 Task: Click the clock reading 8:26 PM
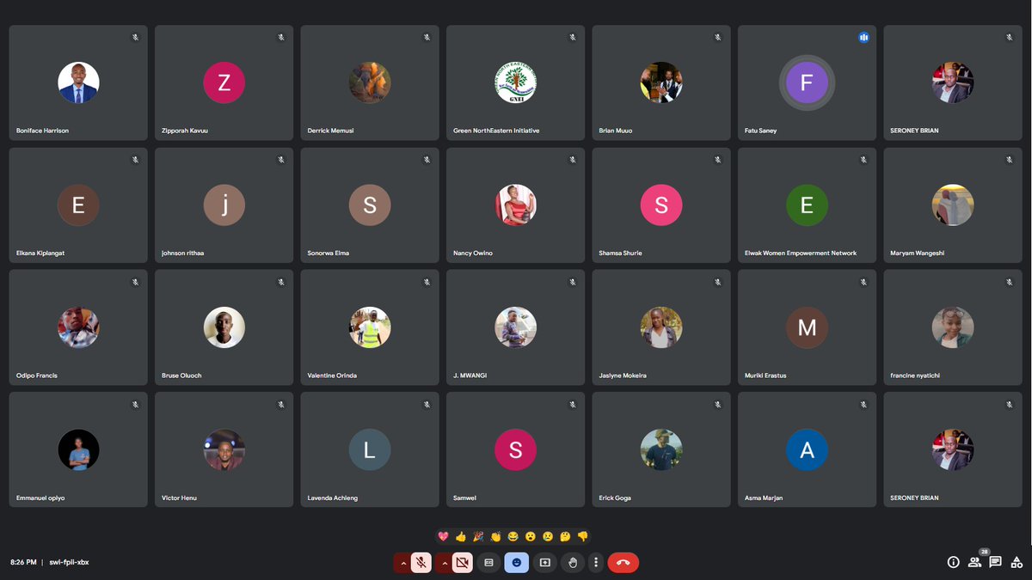tap(23, 562)
